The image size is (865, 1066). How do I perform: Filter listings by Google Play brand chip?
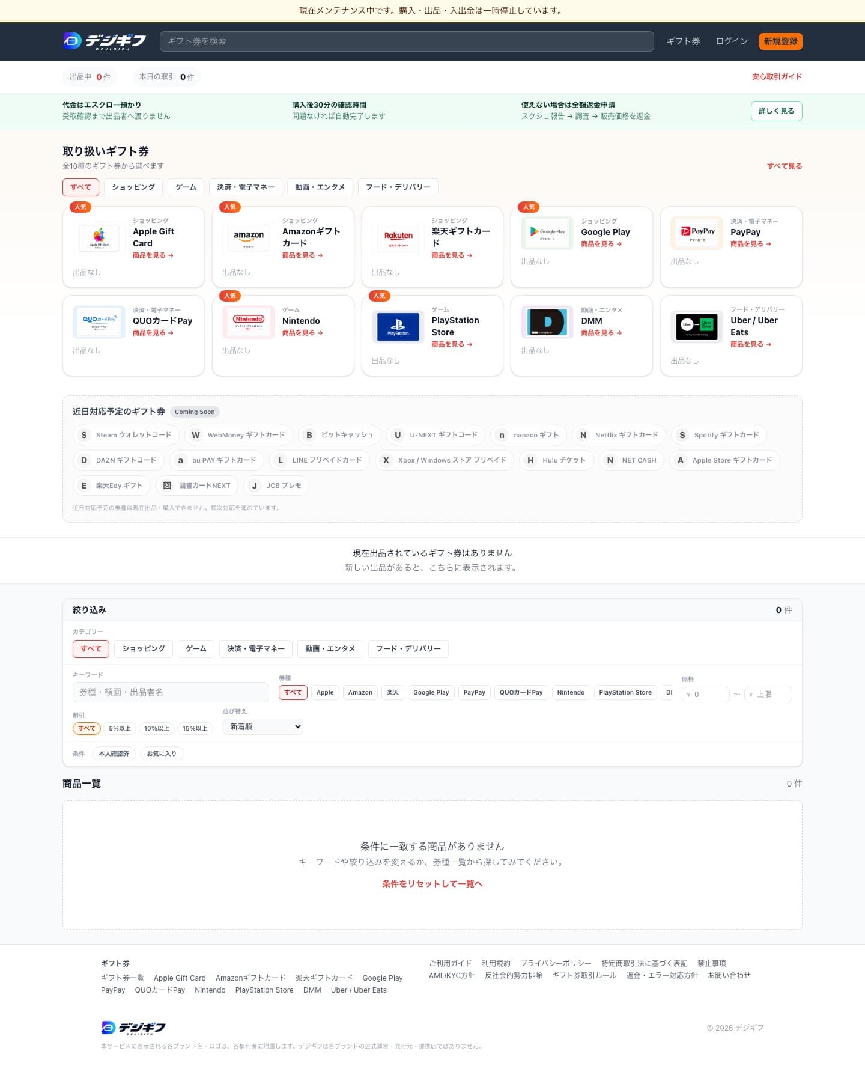431,693
